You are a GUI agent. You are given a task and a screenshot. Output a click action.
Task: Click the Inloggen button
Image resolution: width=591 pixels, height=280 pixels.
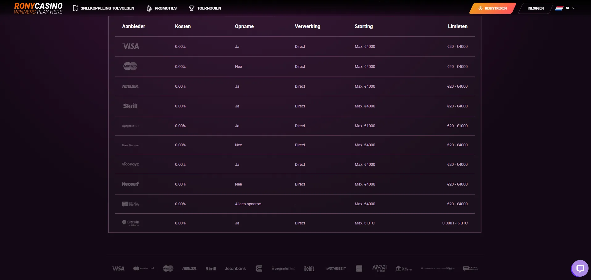tap(536, 8)
